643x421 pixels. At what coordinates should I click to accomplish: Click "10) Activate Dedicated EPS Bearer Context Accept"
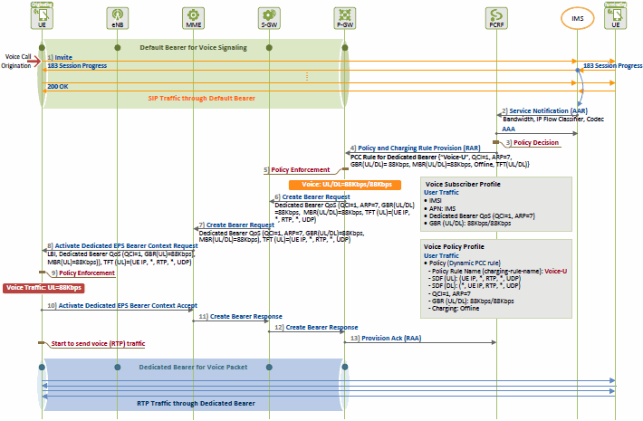[122, 306]
